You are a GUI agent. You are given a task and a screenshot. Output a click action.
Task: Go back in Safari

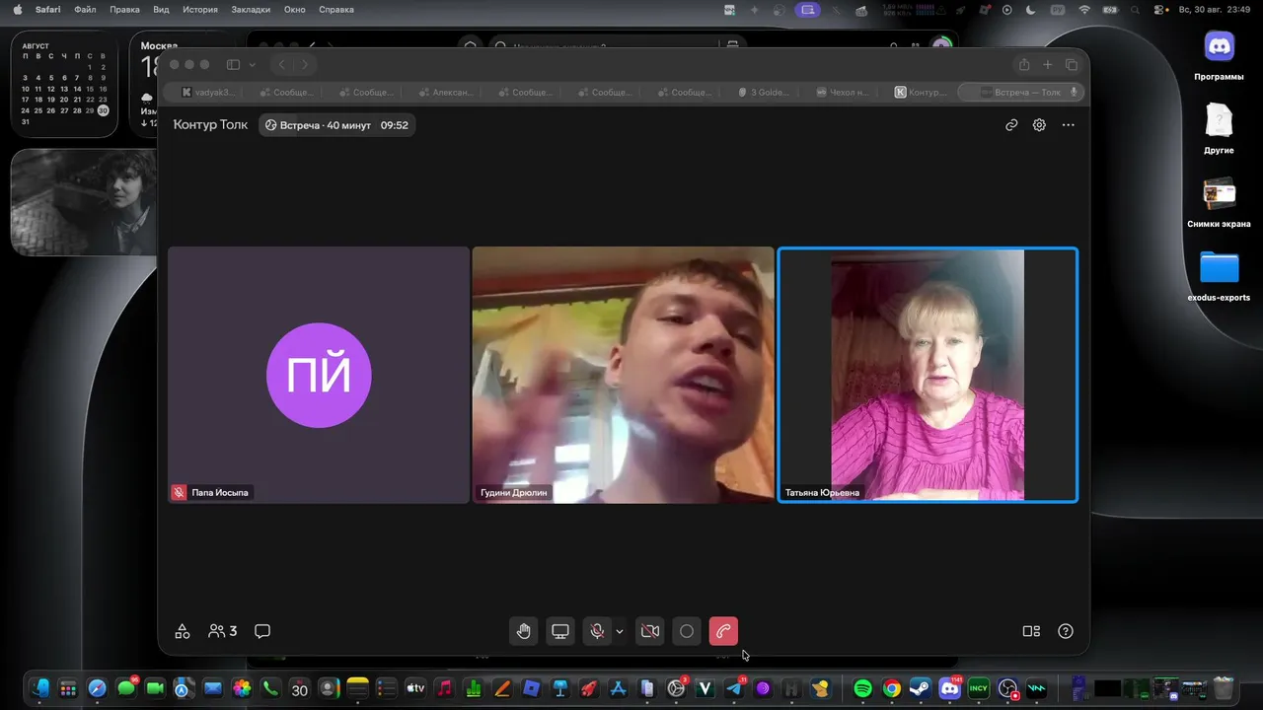[x=282, y=65]
